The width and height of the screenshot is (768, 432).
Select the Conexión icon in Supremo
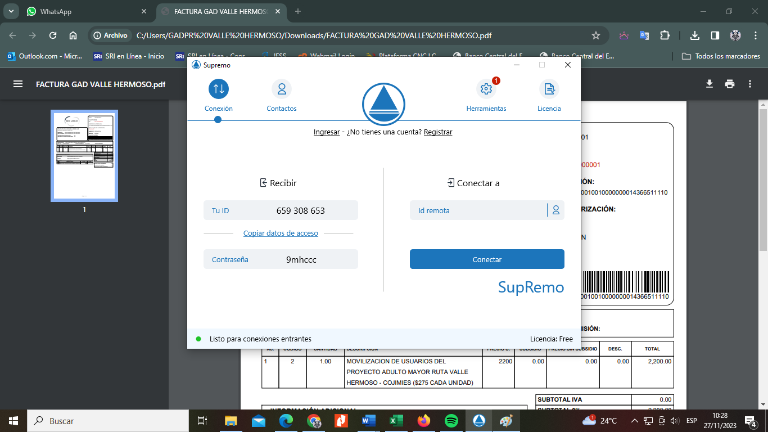[x=218, y=89]
